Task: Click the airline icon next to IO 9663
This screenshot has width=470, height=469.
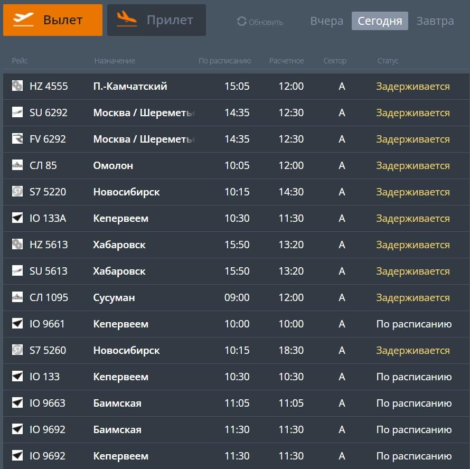Action: click(x=17, y=403)
